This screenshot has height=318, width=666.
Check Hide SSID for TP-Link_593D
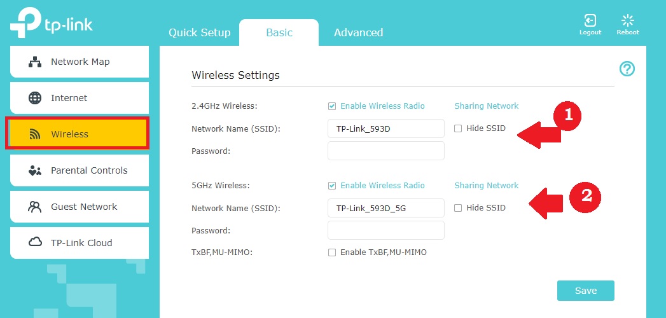(x=458, y=128)
